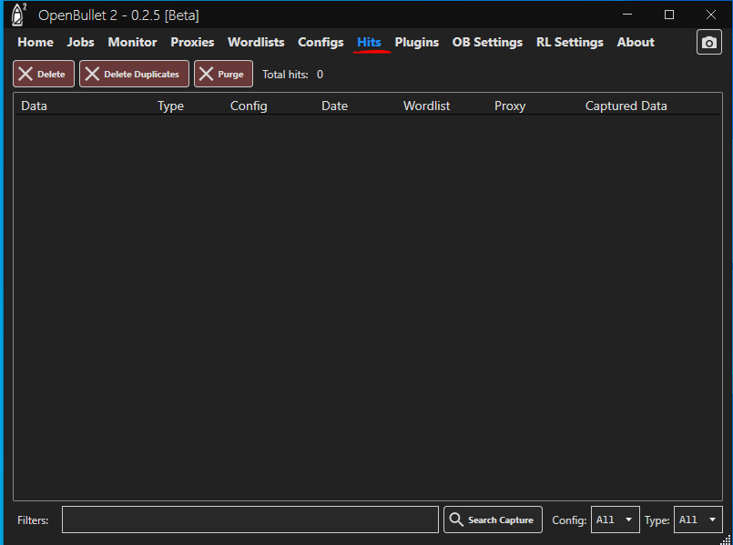This screenshot has height=545, width=733.
Task: Click the window resize grip
Action: click(726, 540)
